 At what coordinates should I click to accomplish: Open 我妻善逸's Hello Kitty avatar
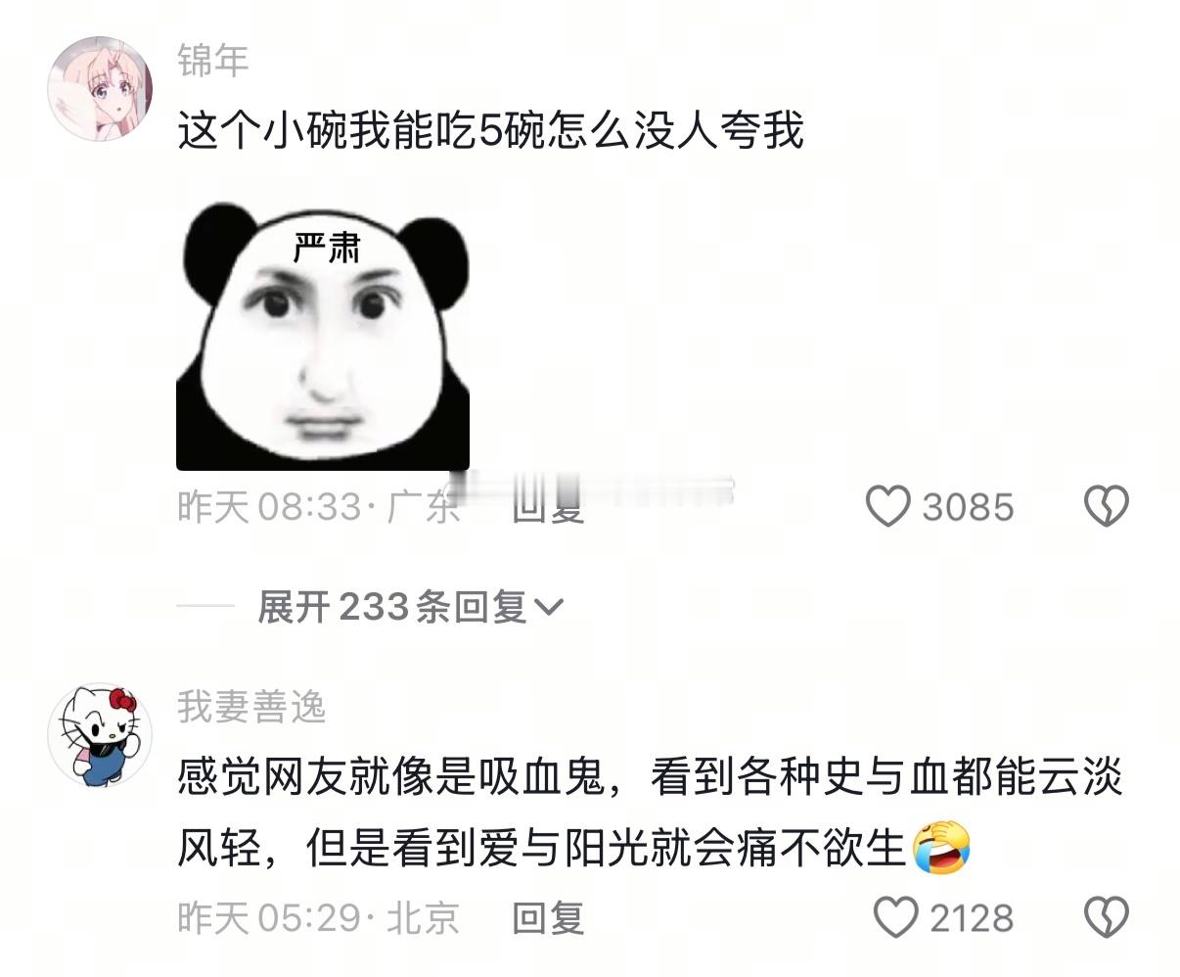(100, 734)
